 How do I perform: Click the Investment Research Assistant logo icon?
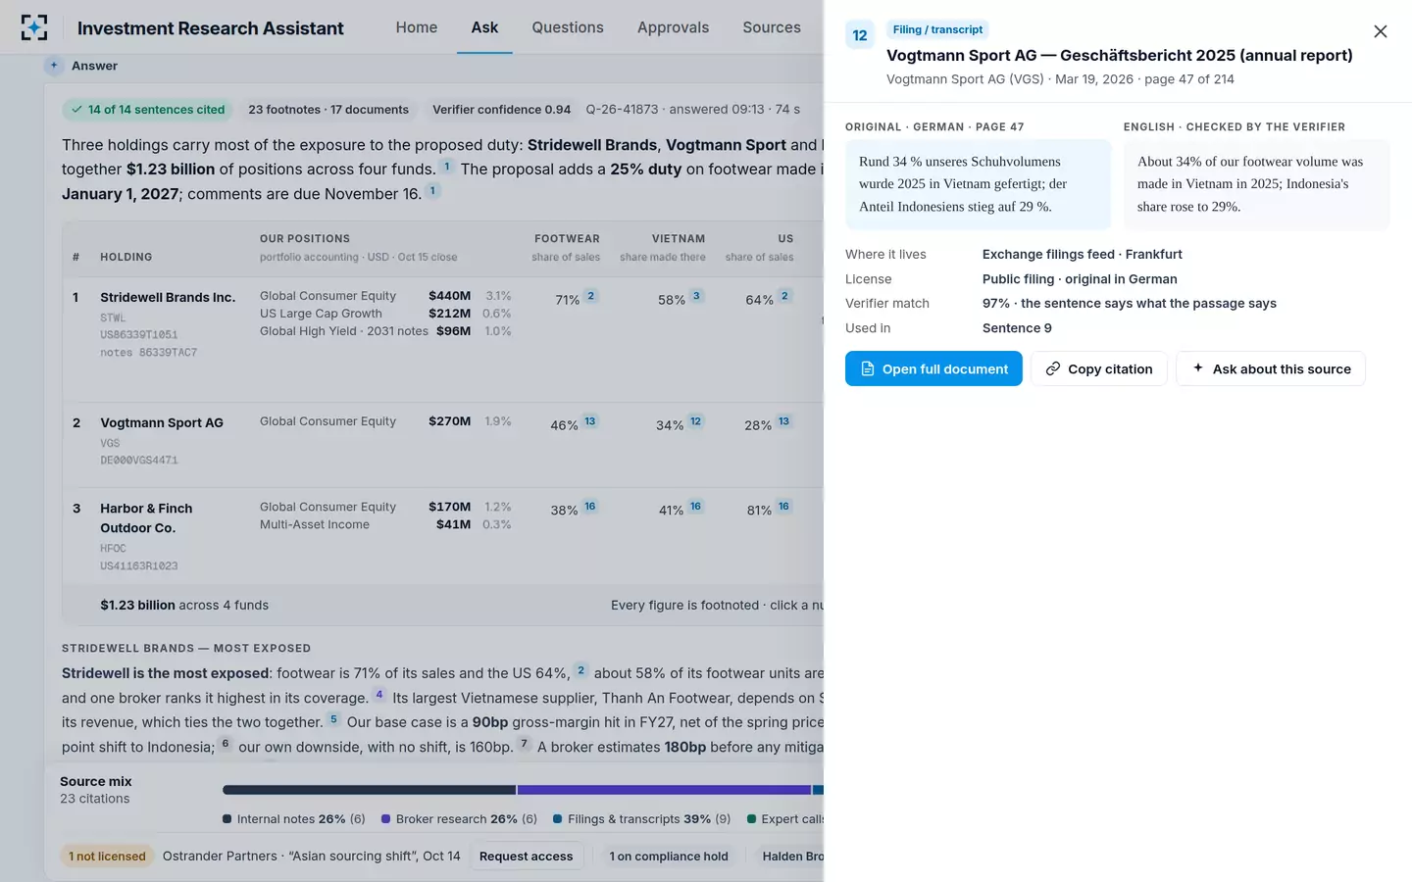click(34, 27)
